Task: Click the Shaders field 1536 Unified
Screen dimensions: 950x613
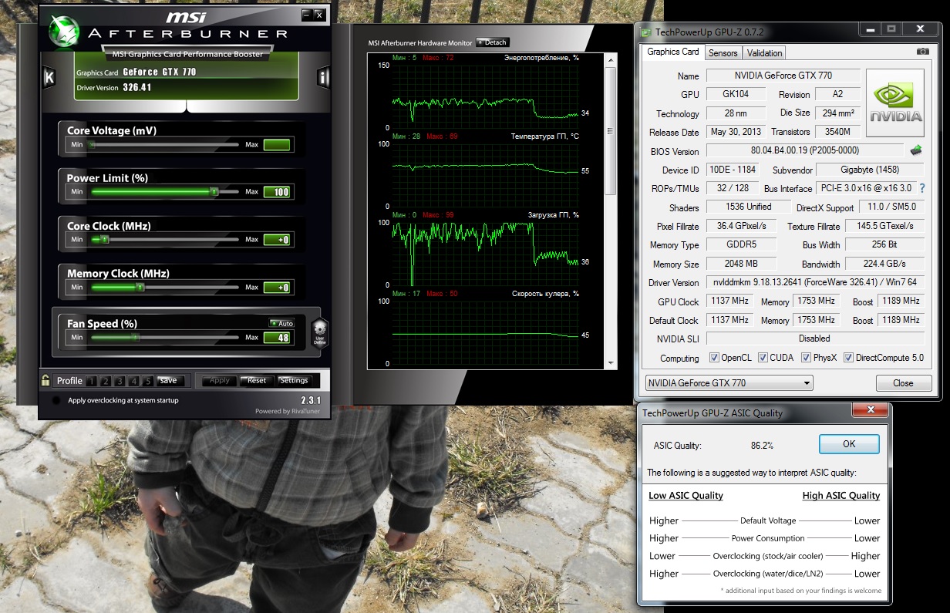Action: click(x=749, y=207)
